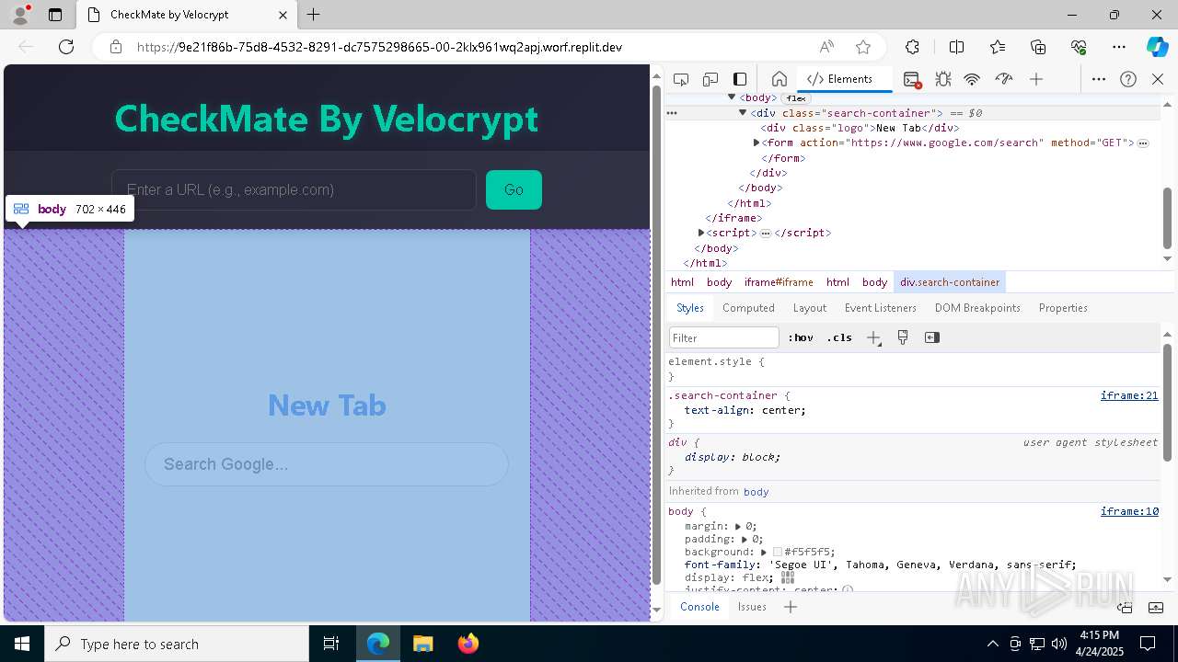Open the Sources bug icon tool
The image size is (1178, 662).
pyautogui.click(x=942, y=79)
